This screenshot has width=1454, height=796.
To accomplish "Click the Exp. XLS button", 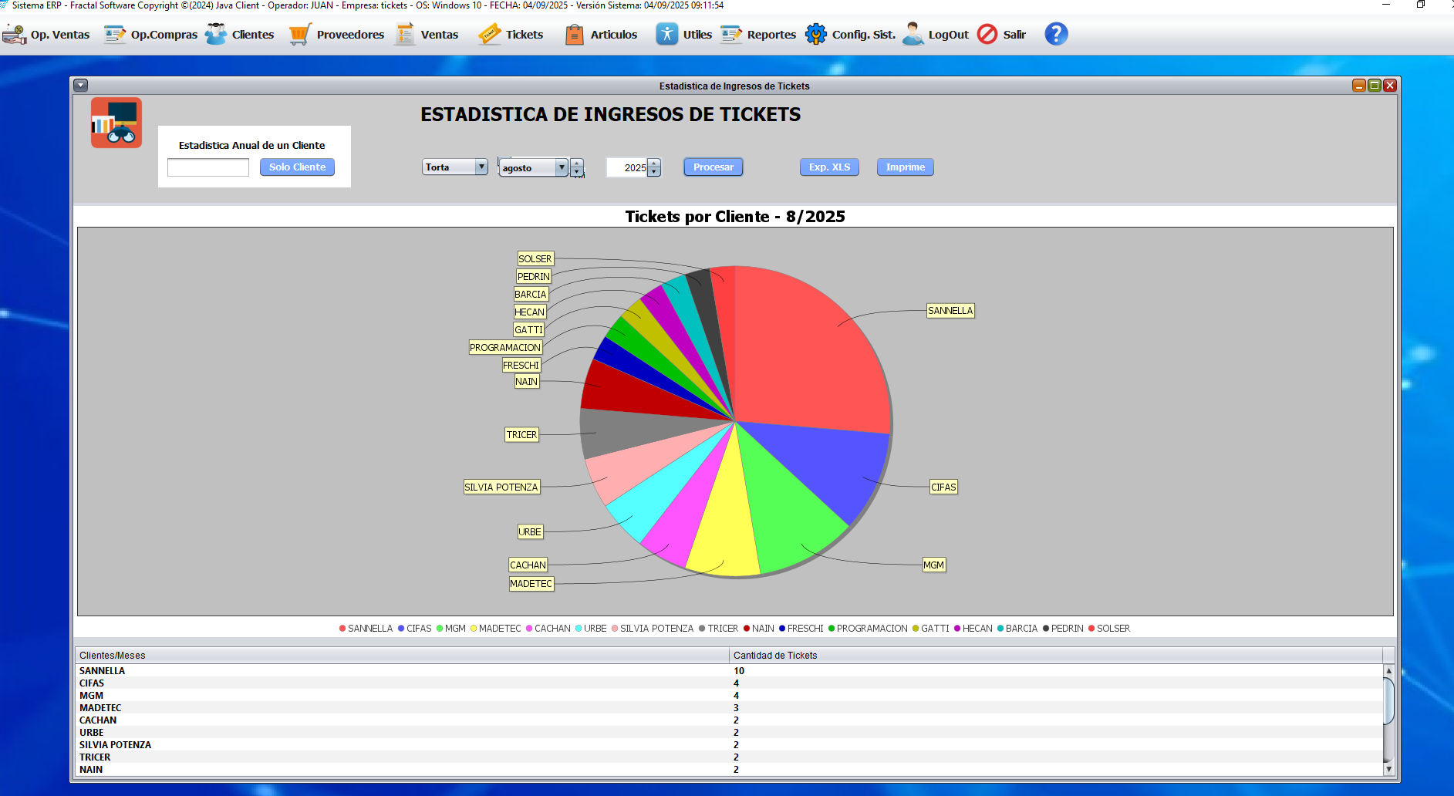I will pos(829,167).
